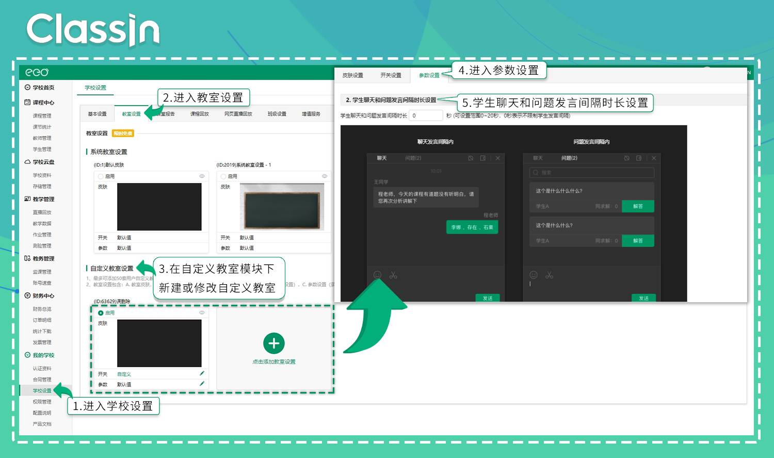774x458 pixels.
Task: Enable the (ID:1) 默认皮肤 classroom radio
Action: click(x=101, y=176)
